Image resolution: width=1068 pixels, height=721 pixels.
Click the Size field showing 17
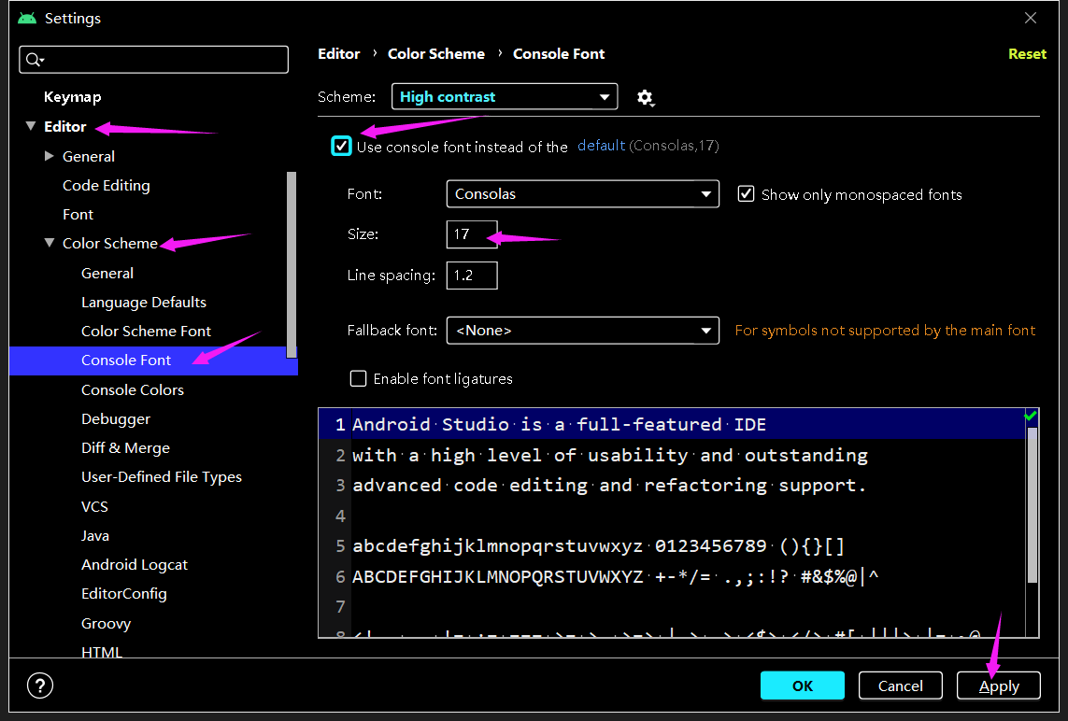471,234
